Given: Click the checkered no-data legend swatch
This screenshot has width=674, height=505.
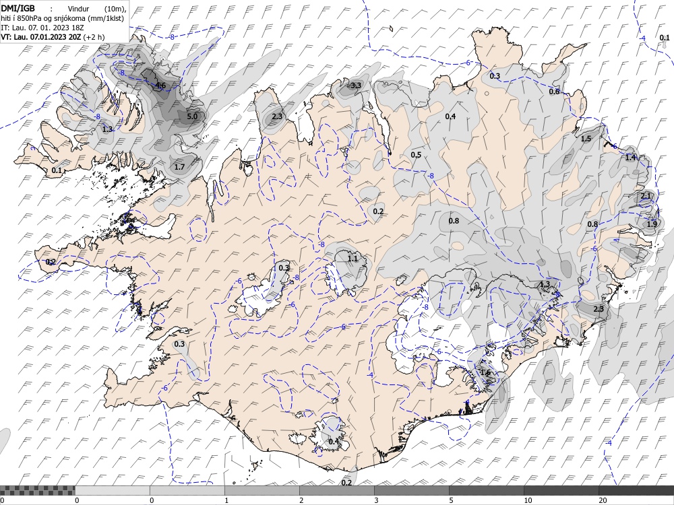Looking at the screenshot, I should (x=37, y=490).
